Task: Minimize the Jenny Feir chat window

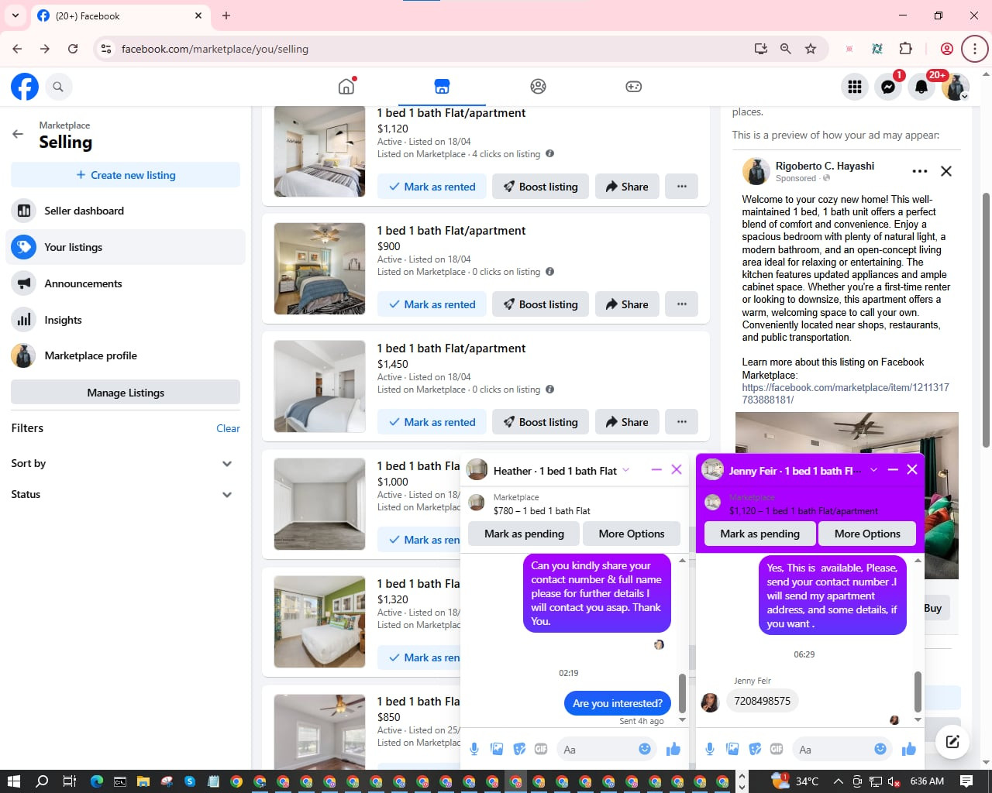Action: pyautogui.click(x=893, y=470)
